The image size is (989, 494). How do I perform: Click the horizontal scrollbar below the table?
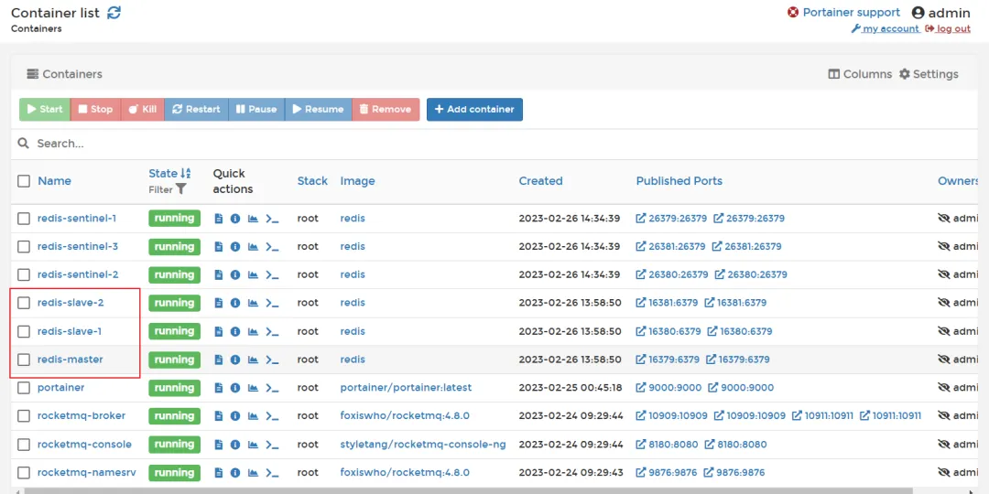point(494,491)
